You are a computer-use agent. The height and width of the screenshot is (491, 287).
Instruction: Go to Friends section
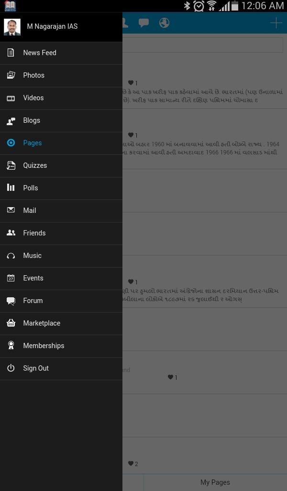click(x=34, y=233)
